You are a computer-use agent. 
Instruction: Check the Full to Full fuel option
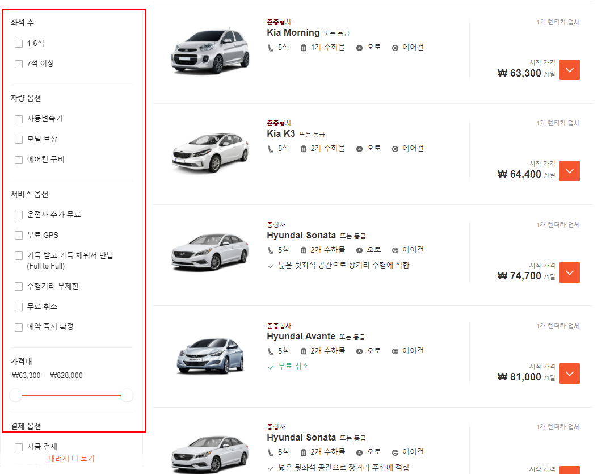(x=19, y=255)
